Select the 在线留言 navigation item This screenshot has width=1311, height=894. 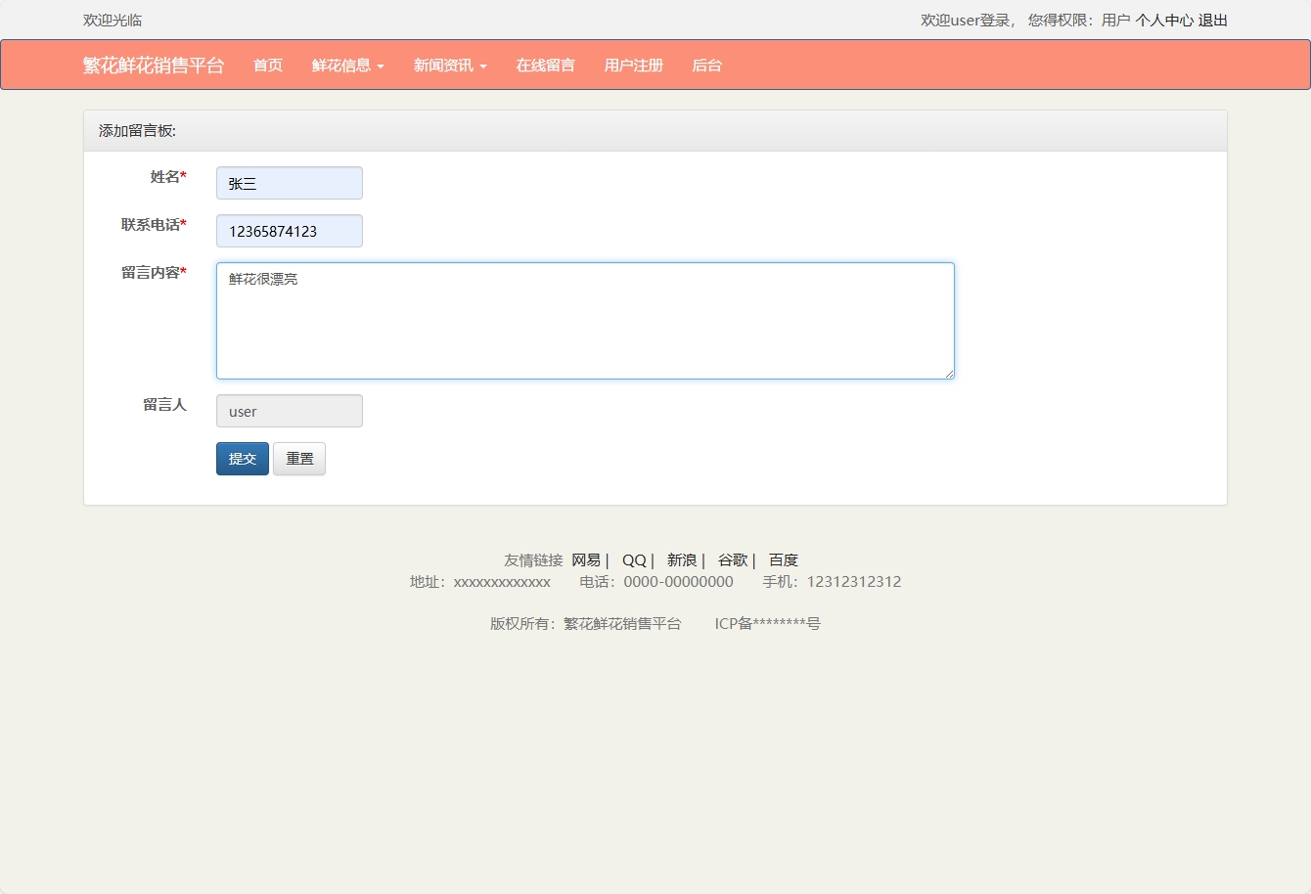click(x=545, y=66)
